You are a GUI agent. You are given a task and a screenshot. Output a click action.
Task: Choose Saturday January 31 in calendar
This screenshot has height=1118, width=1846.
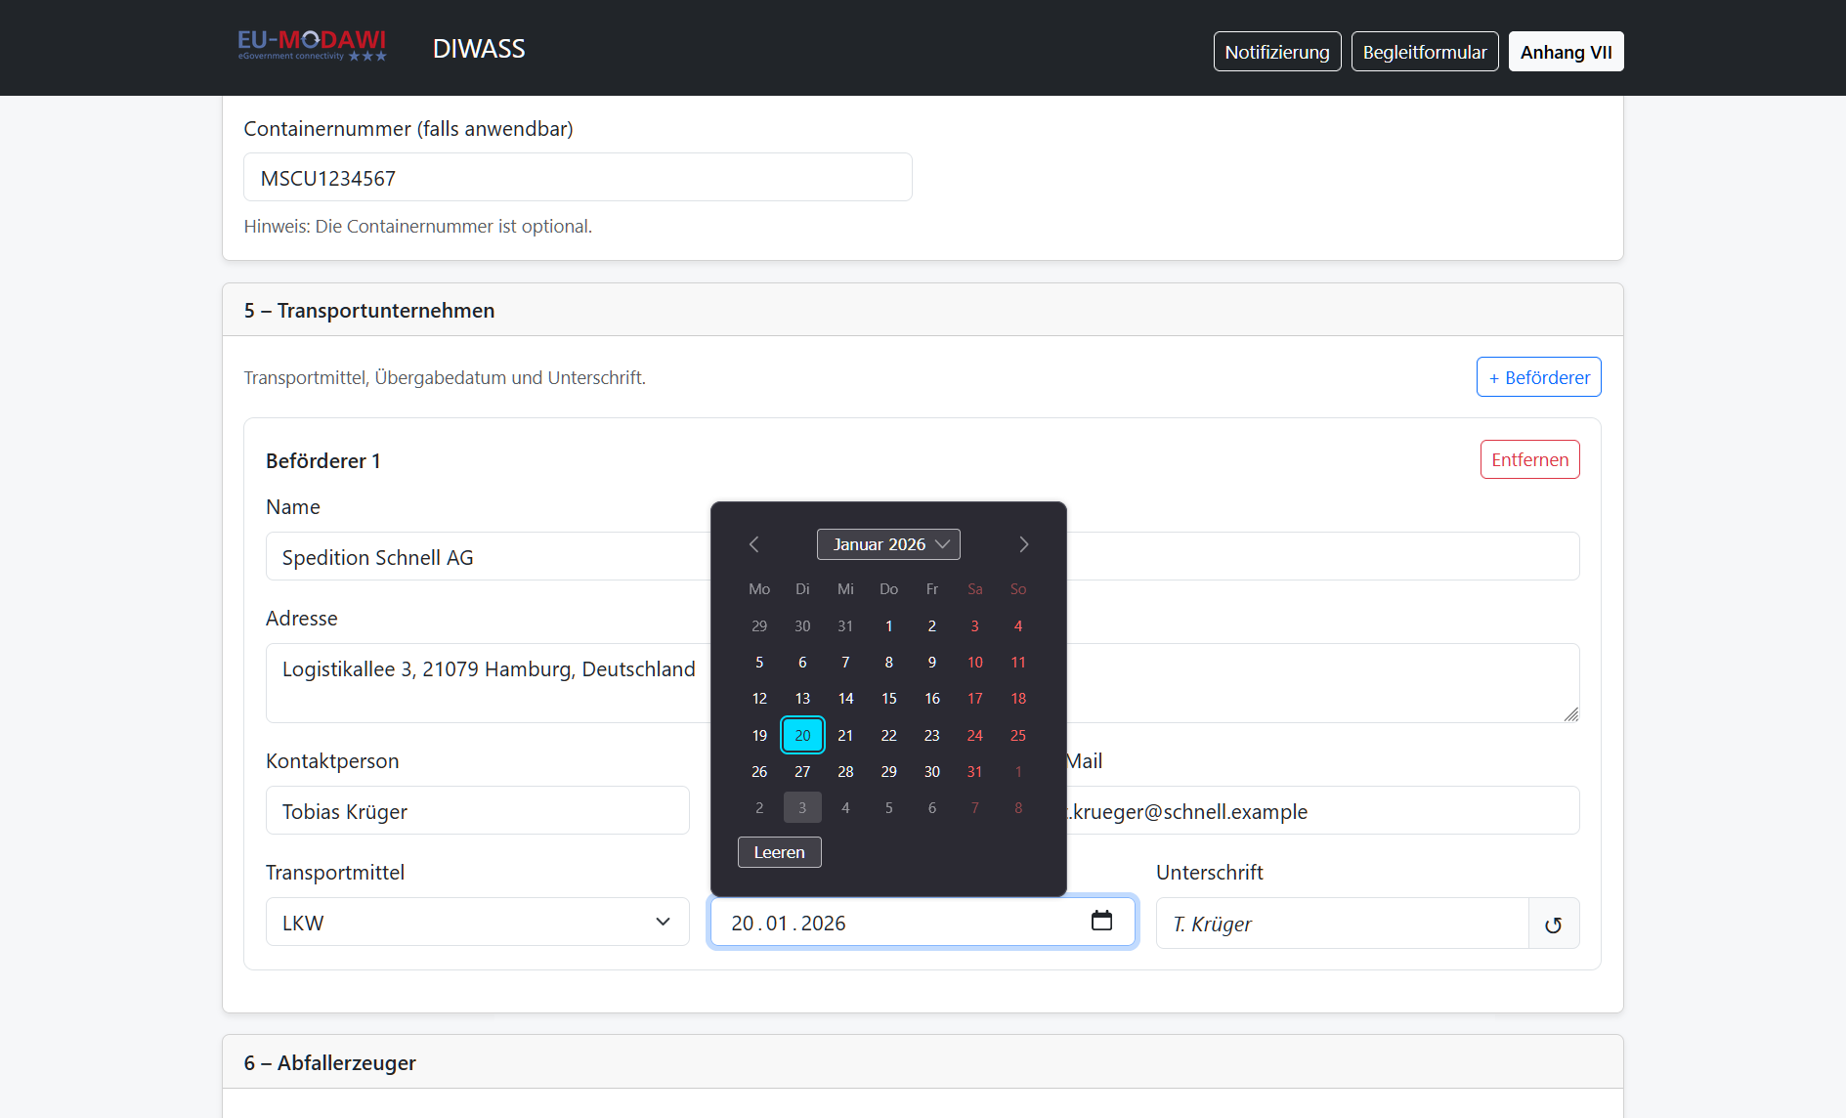pyautogui.click(x=974, y=772)
